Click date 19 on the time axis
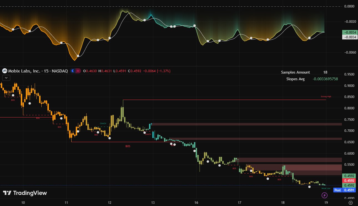Viewport: 358px width, 206px height. click(x=326, y=202)
